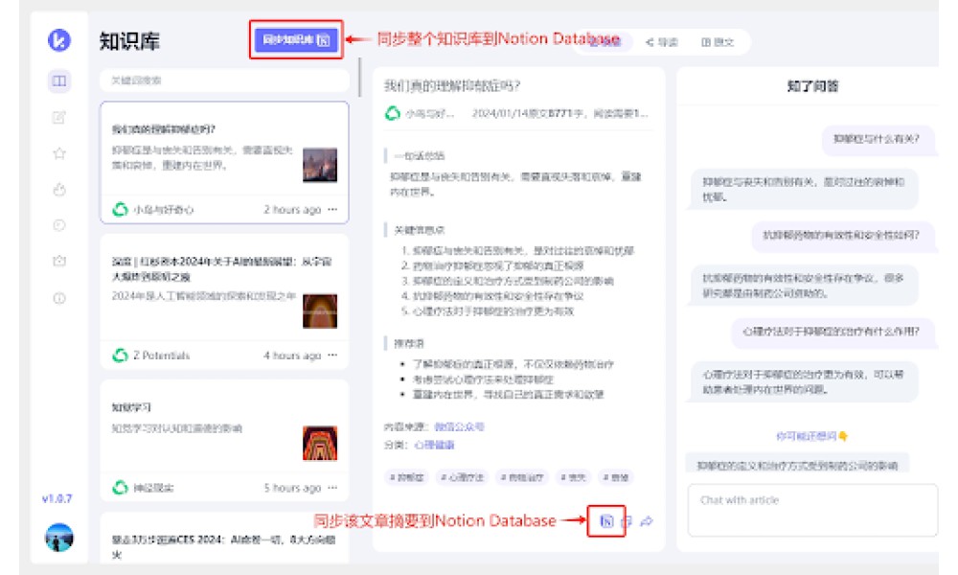Click the 心理健康 category link
The height and width of the screenshot is (575, 958).
(x=434, y=445)
